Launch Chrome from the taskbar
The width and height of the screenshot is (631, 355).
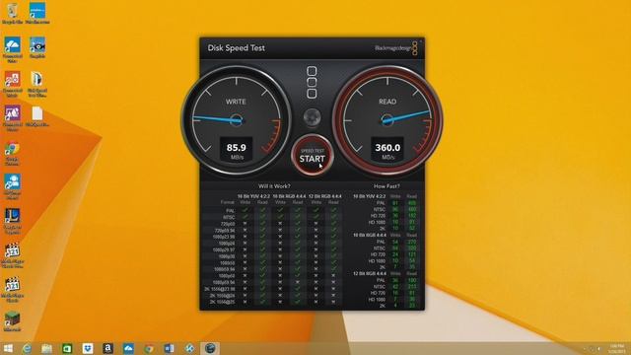pyautogui.click(x=149, y=348)
